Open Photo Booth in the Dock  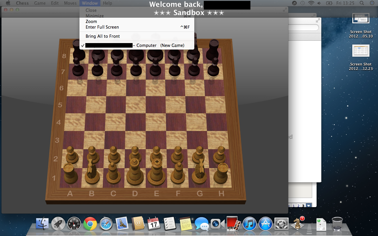coord(234,224)
